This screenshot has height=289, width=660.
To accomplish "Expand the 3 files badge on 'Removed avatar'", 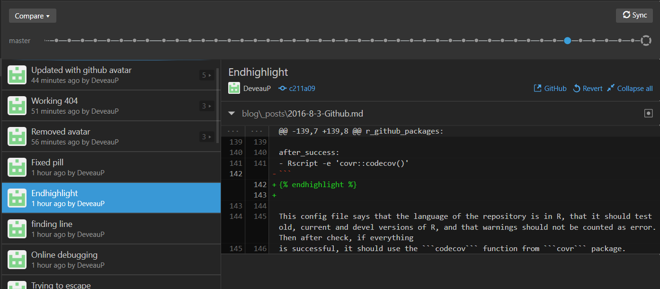I will pyautogui.click(x=207, y=136).
